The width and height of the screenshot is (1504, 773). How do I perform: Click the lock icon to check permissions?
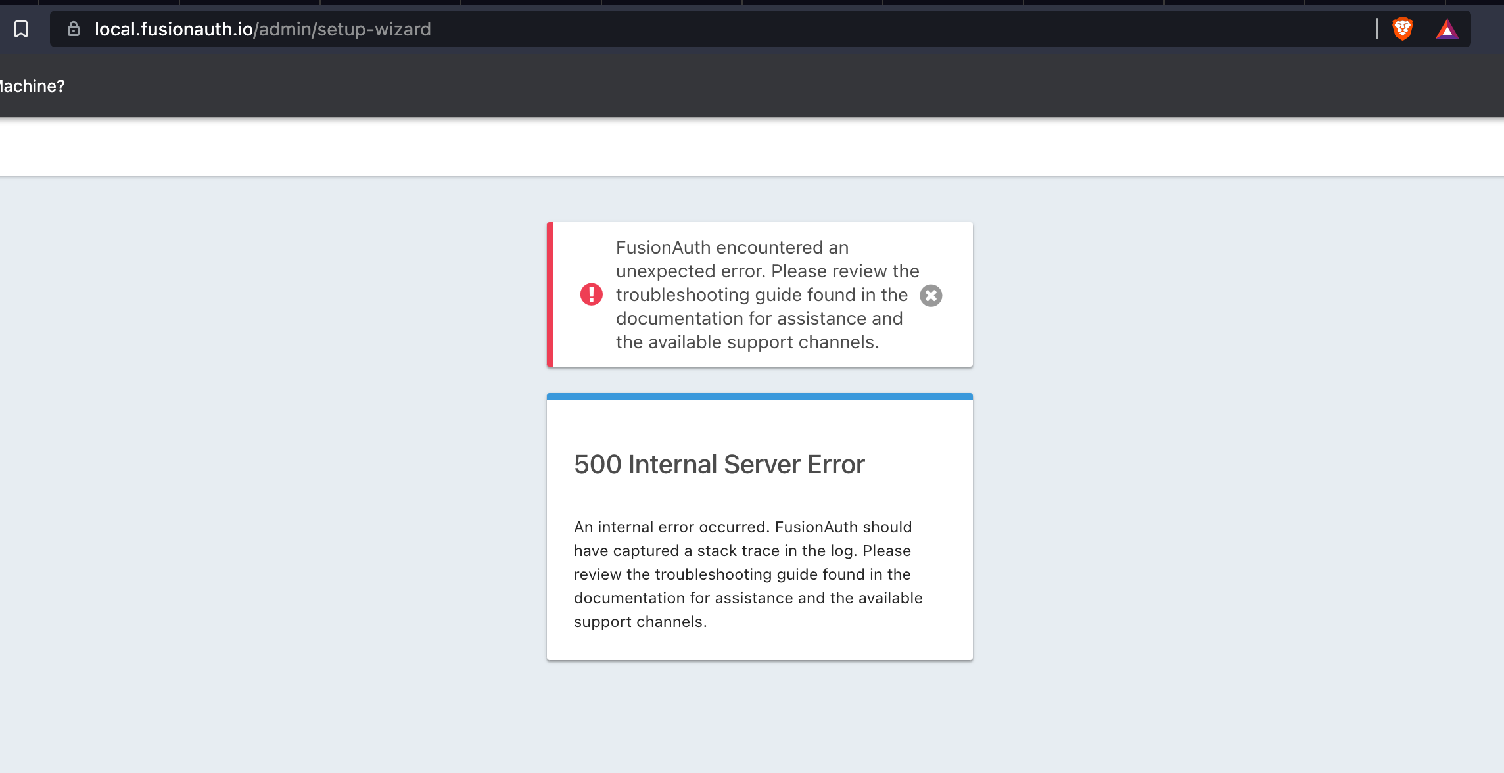tap(73, 29)
